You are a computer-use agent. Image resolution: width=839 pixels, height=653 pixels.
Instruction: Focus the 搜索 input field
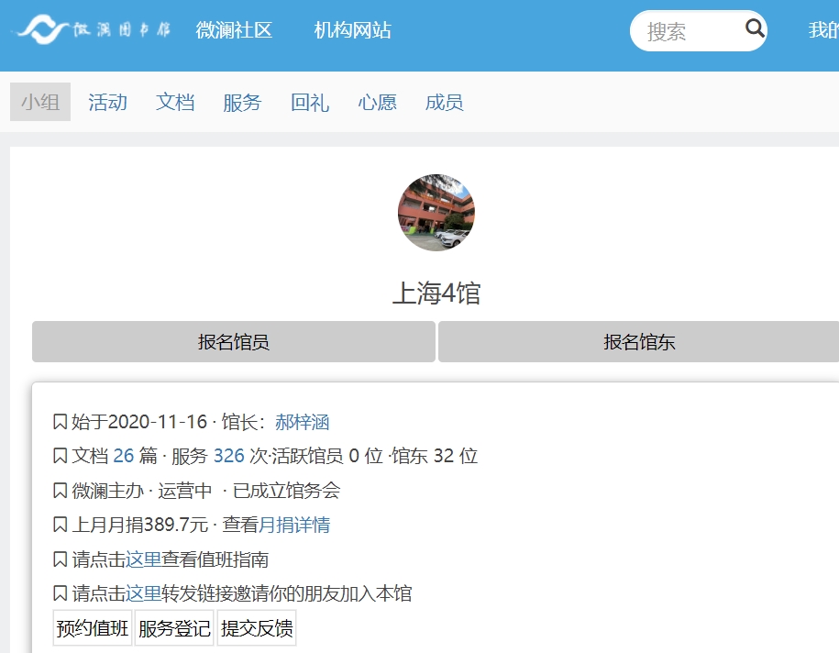tap(688, 31)
